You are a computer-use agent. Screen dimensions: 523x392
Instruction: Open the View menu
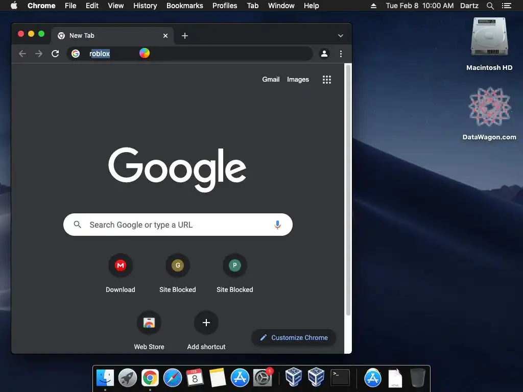click(x=116, y=6)
